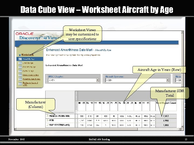
Task: Select the ATR manufacturer label
Action: [51, 121]
